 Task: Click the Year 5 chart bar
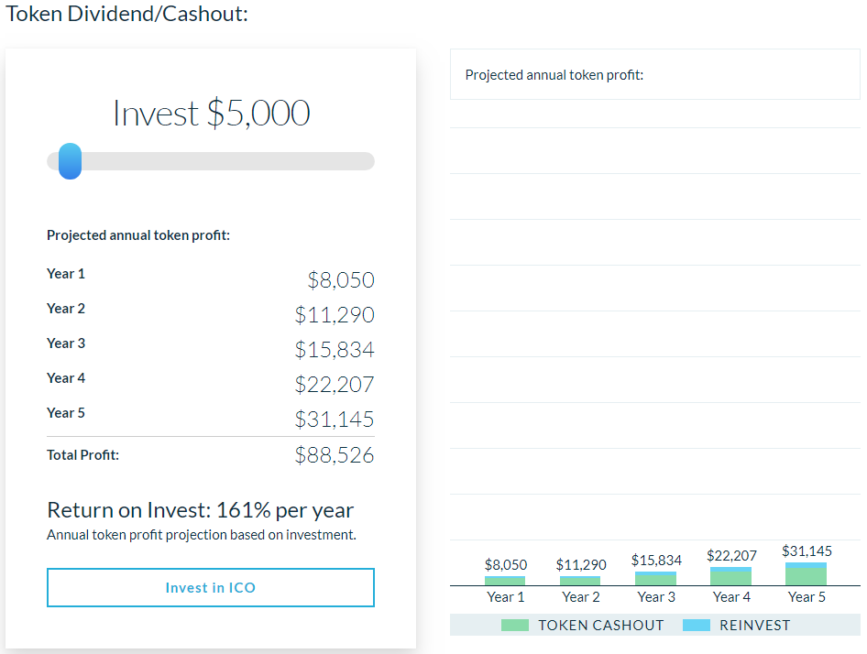click(x=806, y=574)
